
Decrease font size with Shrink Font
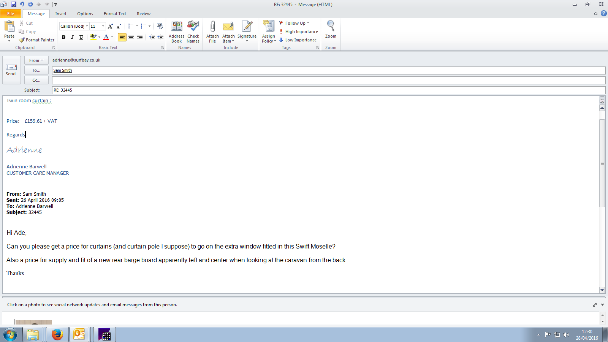119,26
